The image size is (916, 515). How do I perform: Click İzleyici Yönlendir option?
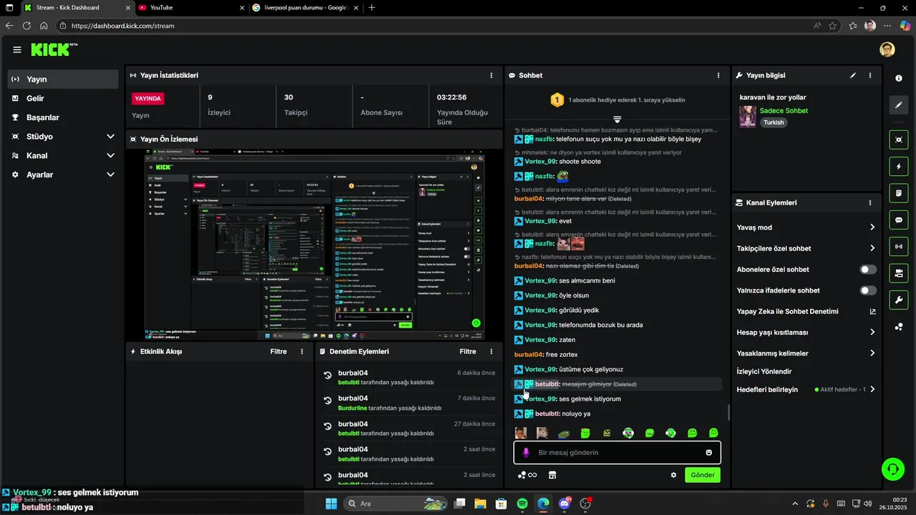764,372
